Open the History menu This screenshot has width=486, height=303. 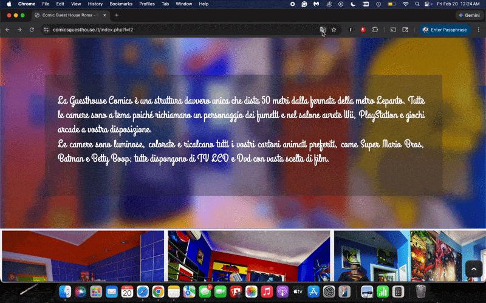tap(95, 4)
